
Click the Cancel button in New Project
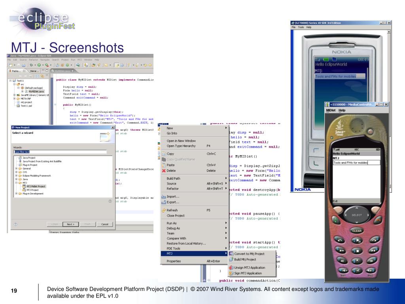105,224
